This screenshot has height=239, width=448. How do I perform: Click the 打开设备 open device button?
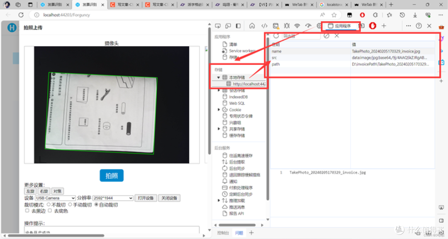click(x=146, y=198)
